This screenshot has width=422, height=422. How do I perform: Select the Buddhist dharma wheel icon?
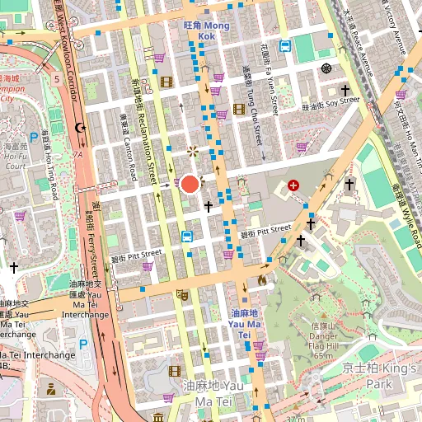pyautogui.click(x=326, y=68)
